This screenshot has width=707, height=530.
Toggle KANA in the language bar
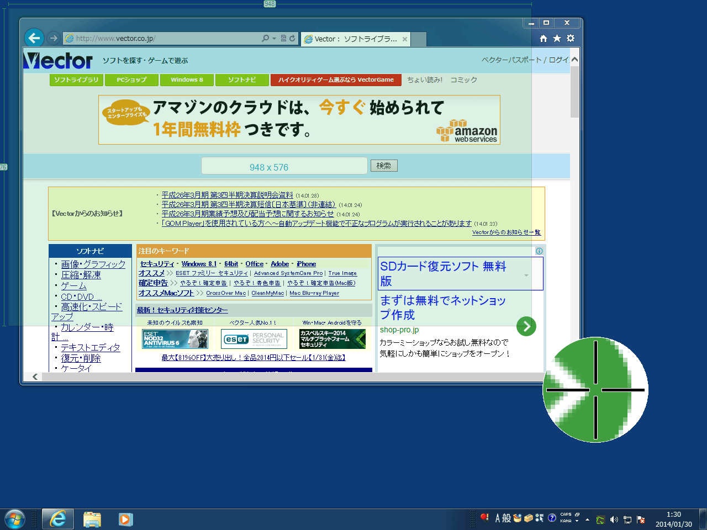(x=566, y=521)
